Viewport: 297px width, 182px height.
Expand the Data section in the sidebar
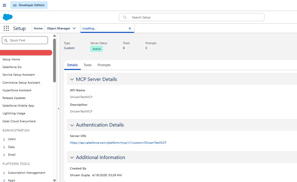(4, 147)
